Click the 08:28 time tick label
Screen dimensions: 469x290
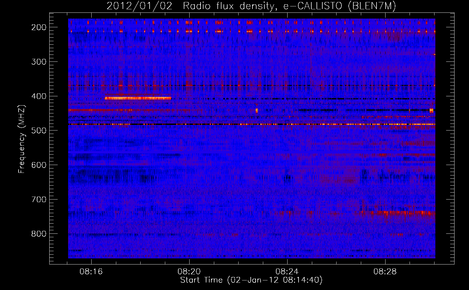pos(385,272)
